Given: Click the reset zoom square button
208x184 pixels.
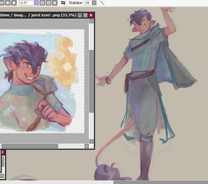Looking at the screenshot, I should tap(14, 3).
